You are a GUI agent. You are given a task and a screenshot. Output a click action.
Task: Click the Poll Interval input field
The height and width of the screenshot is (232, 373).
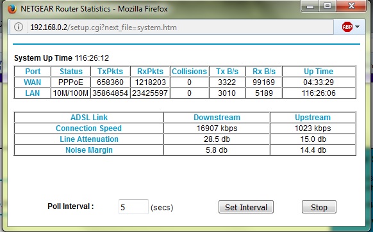point(133,207)
